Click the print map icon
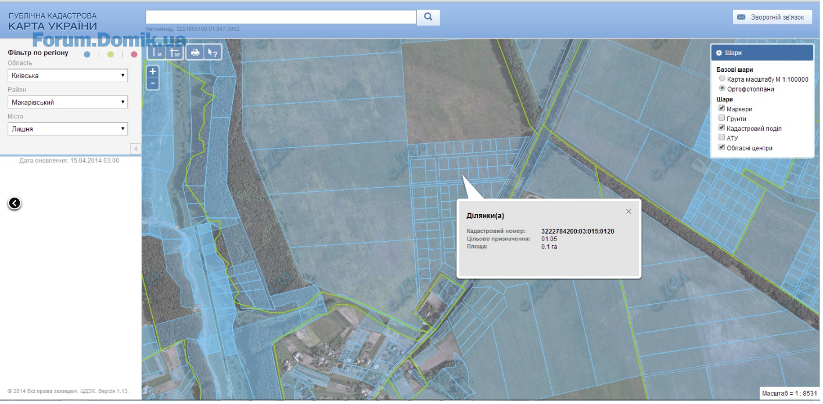The width and height of the screenshot is (823, 404). 196,53
